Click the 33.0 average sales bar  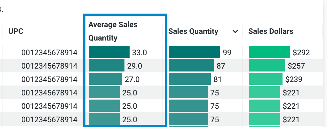(109, 52)
